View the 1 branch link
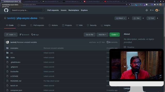 pyautogui.click(x=24, y=35)
